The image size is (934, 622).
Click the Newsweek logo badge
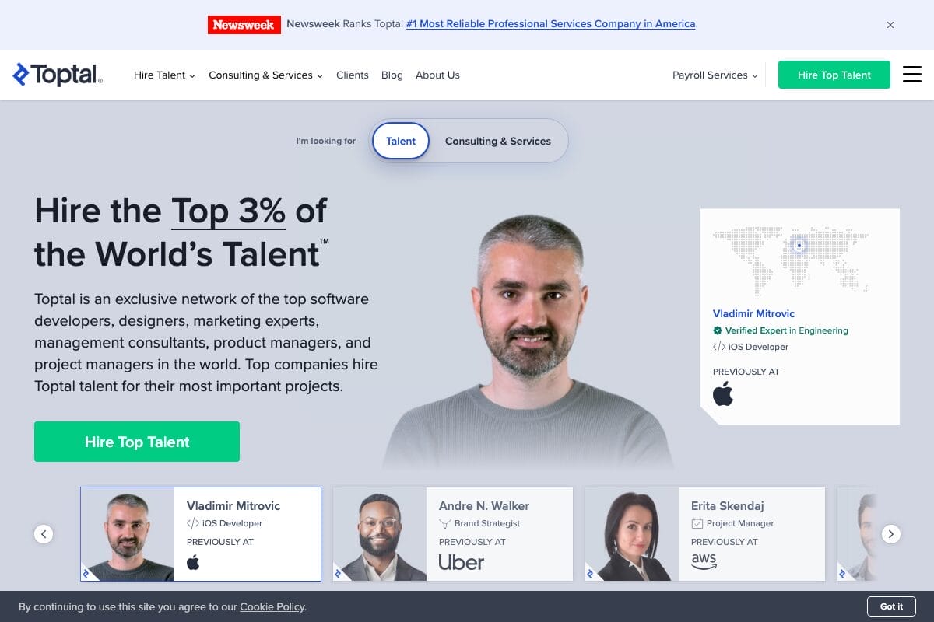coord(244,25)
